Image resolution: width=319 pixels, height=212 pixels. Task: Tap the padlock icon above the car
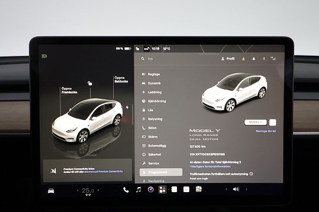tap(90, 83)
